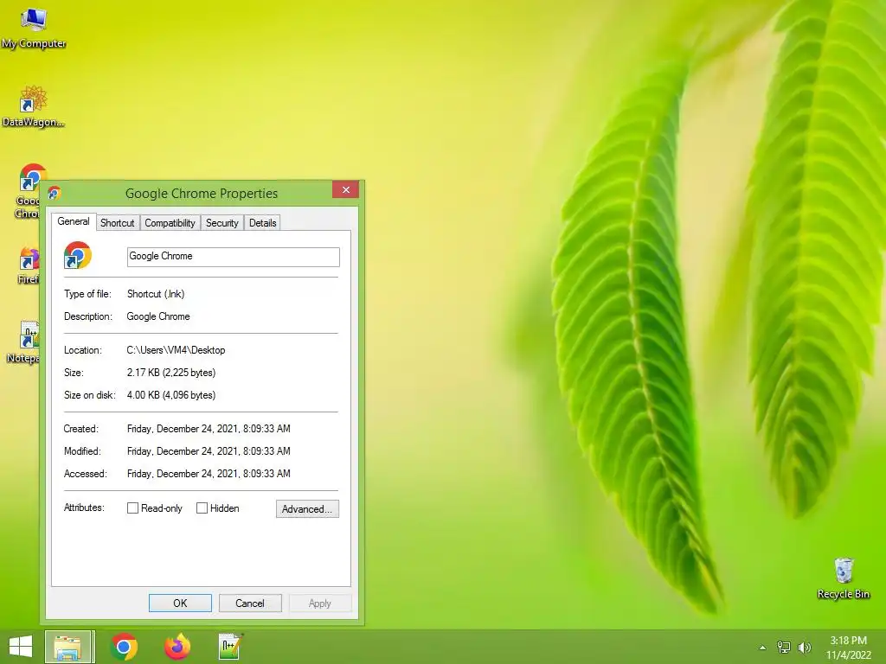The width and height of the screenshot is (886, 664).
Task: Launch Firefox from the taskbar
Action: (177, 647)
